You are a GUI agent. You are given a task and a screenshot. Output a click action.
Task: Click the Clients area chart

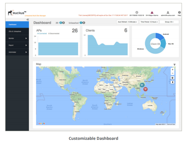tap(108, 48)
